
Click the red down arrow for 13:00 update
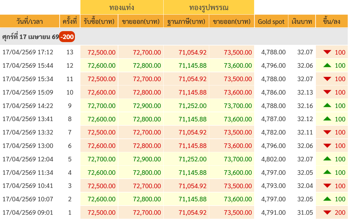(x=327, y=145)
